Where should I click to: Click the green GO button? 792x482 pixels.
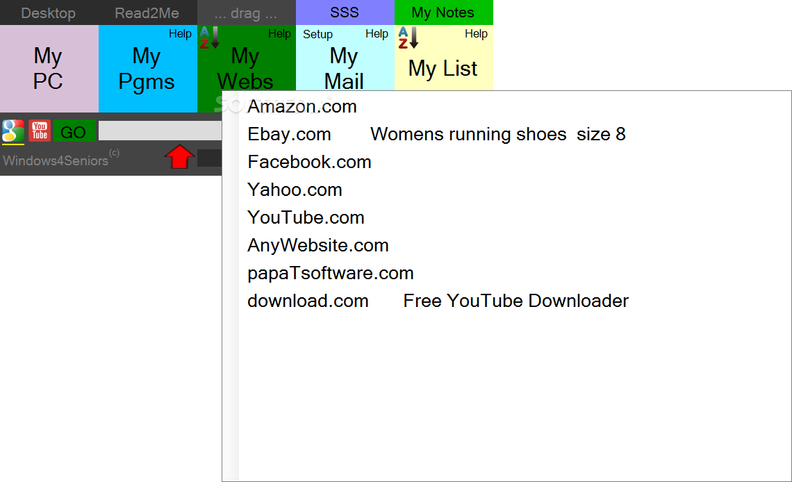pos(74,132)
